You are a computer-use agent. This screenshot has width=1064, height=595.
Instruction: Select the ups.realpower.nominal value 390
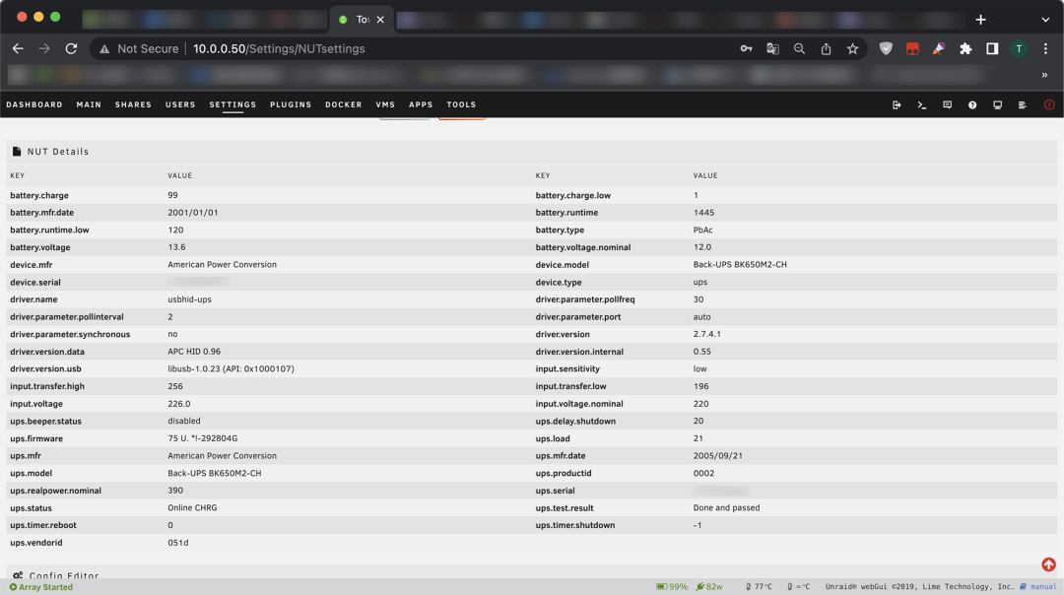coord(175,491)
